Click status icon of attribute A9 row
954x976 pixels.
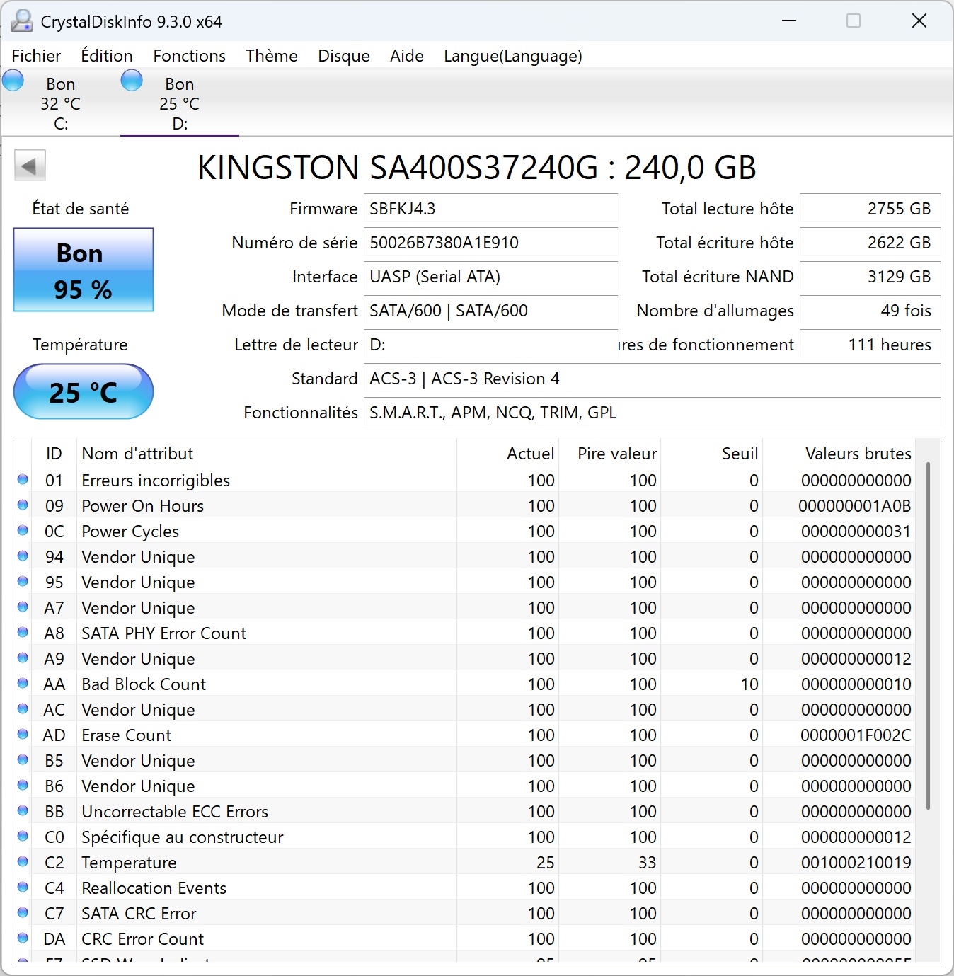(23, 658)
